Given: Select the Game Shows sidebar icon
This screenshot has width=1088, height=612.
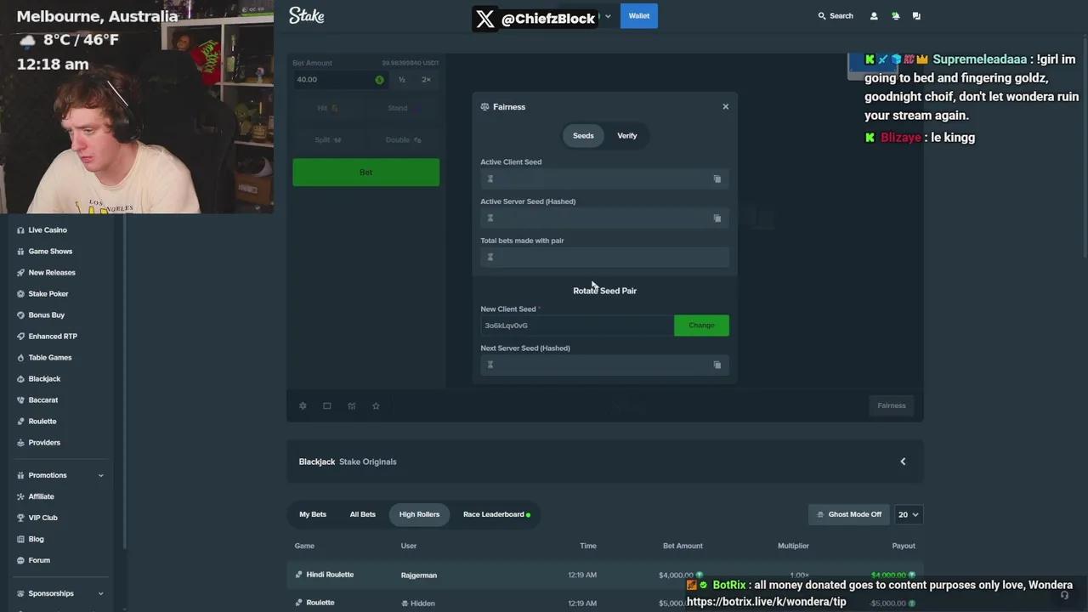Looking at the screenshot, I should pos(20,252).
